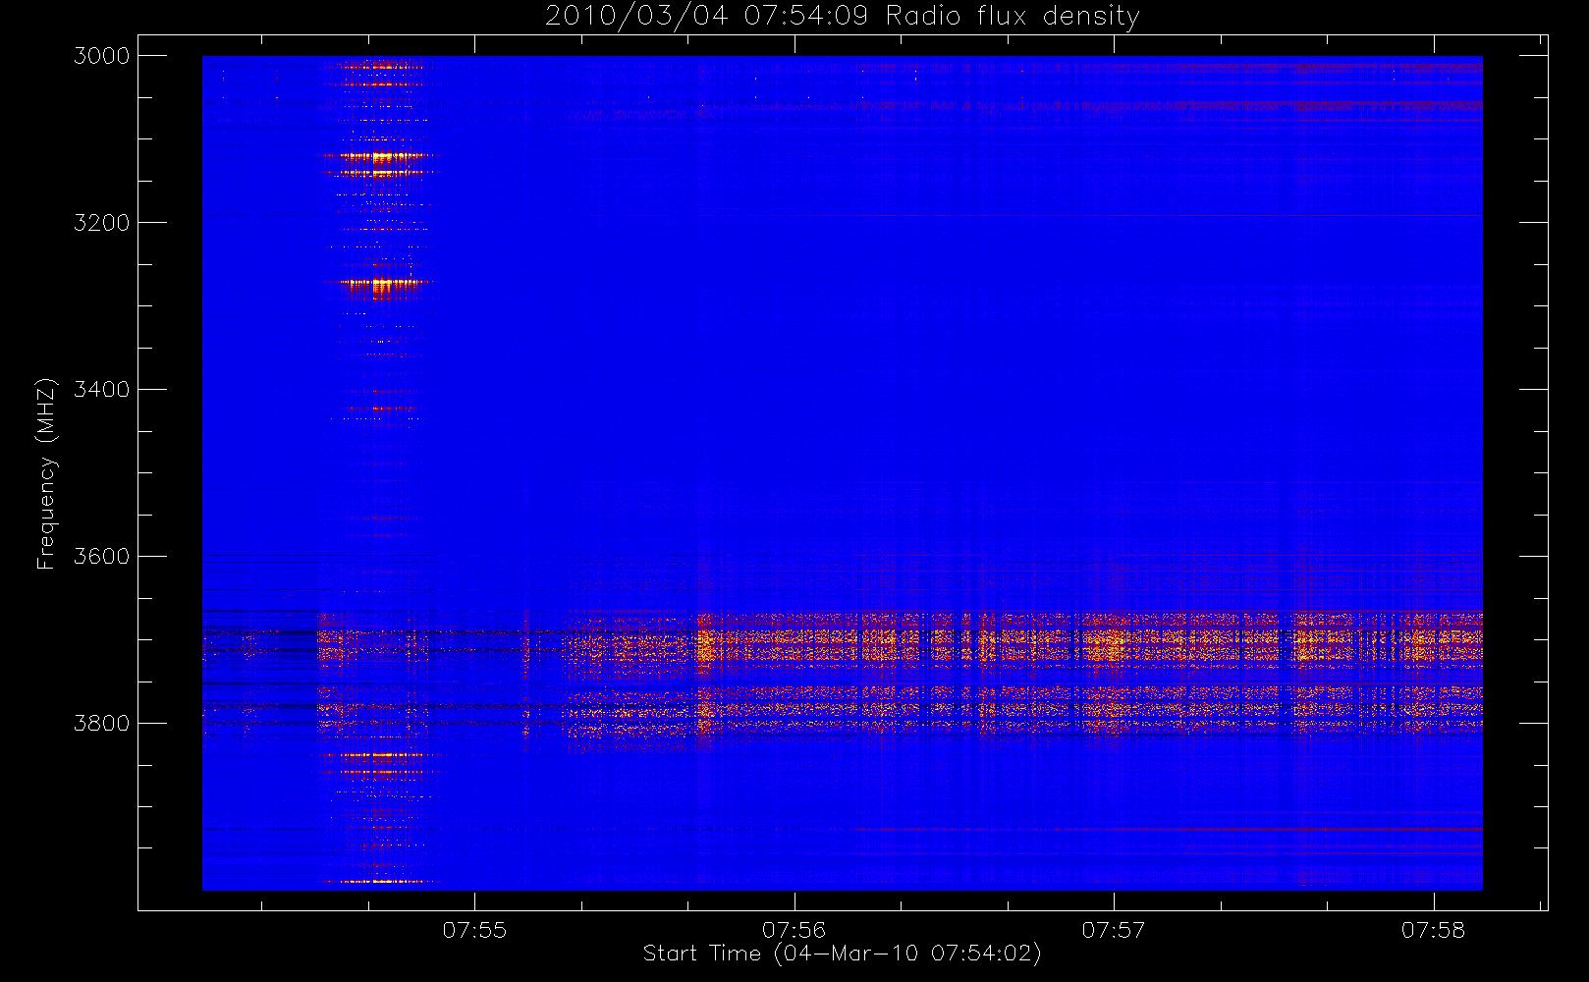The image size is (1589, 982).
Task: Click the "Start Time (04-Mar-10 07:54:02)" label
Action: click(x=842, y=954)
